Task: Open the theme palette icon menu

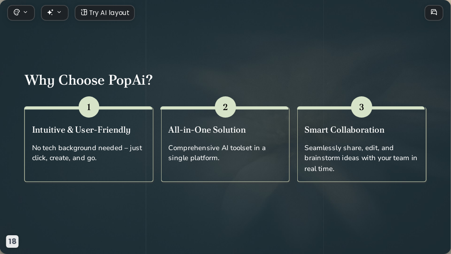Action: tap(17, 13)
